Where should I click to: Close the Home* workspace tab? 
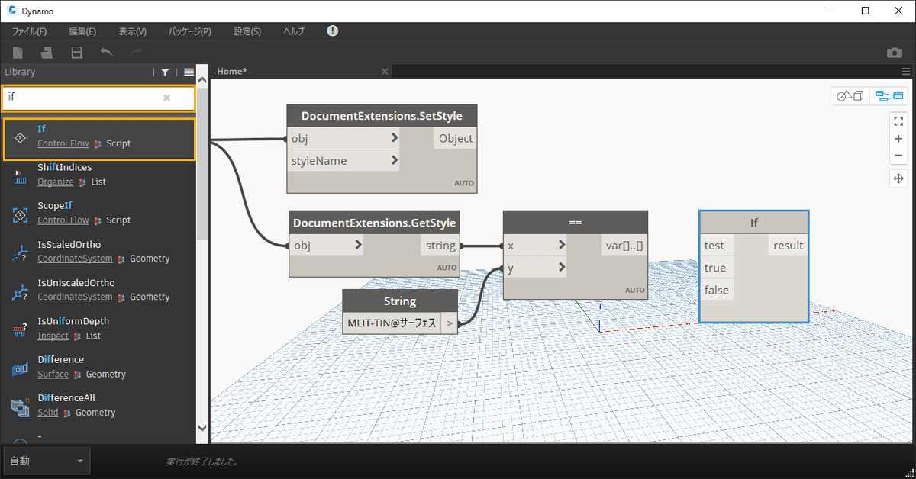[385, 71]
